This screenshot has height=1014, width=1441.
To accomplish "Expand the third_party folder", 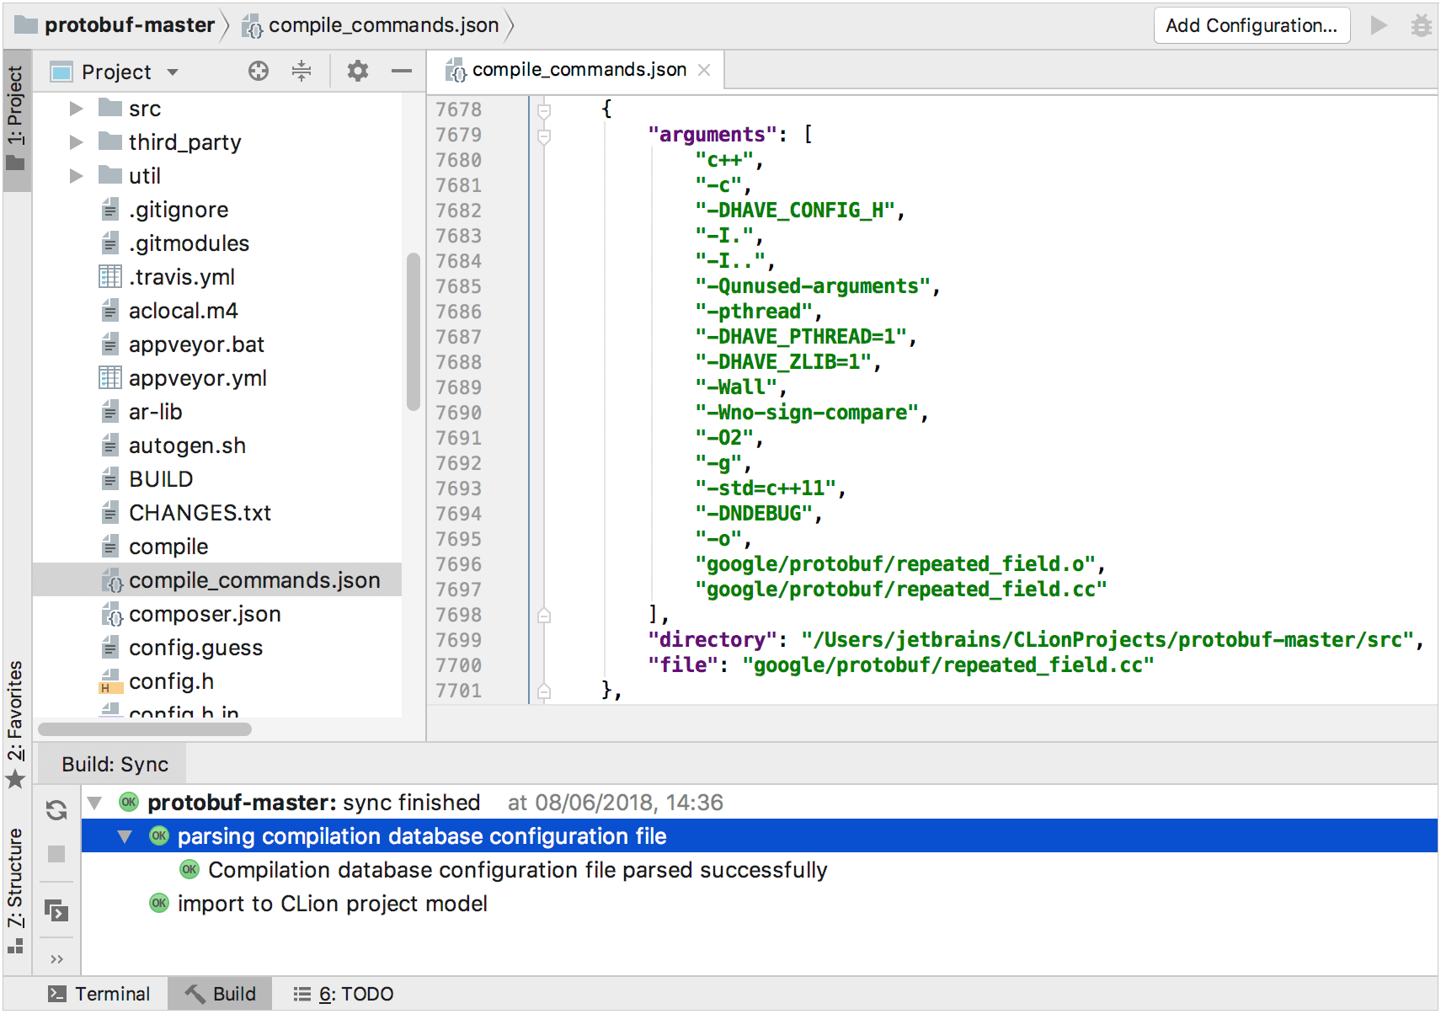I will (76, 142).
